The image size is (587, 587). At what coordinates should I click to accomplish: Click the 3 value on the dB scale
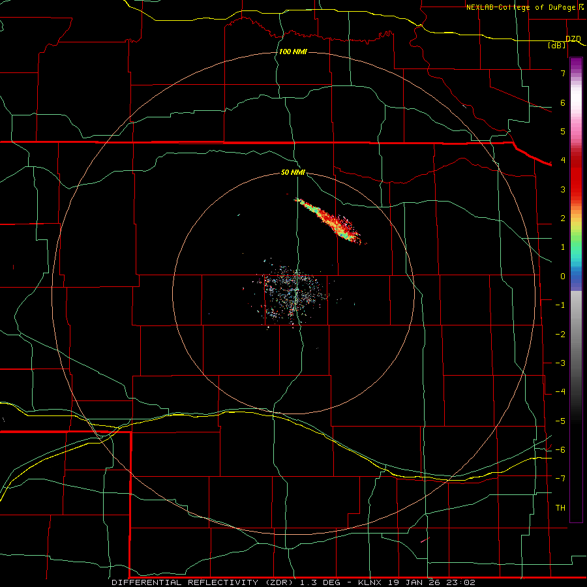pos(563,189)
